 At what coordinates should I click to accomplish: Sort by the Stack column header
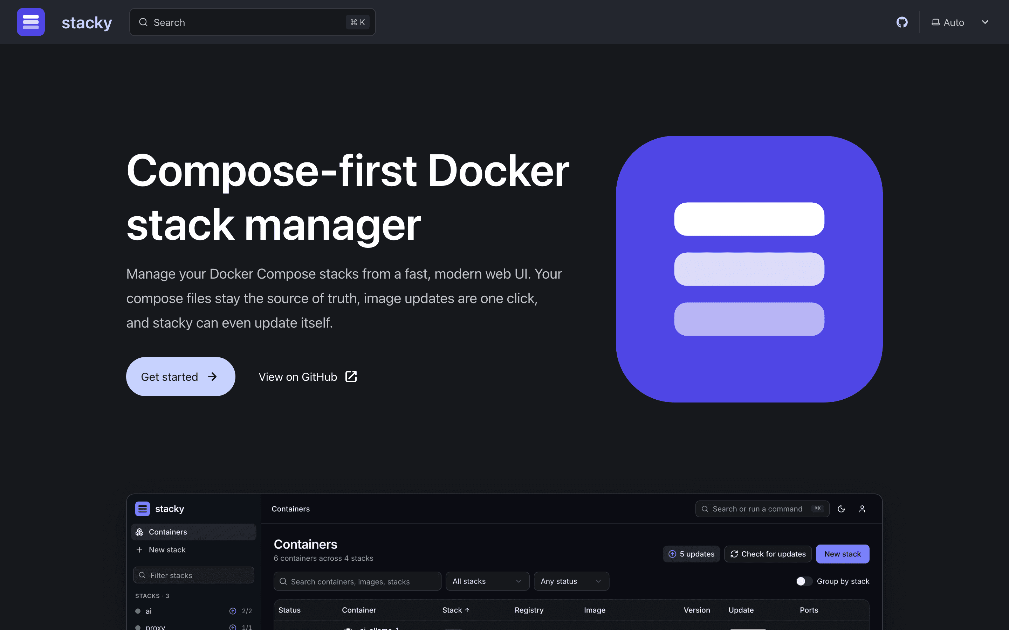coord(456,610)
